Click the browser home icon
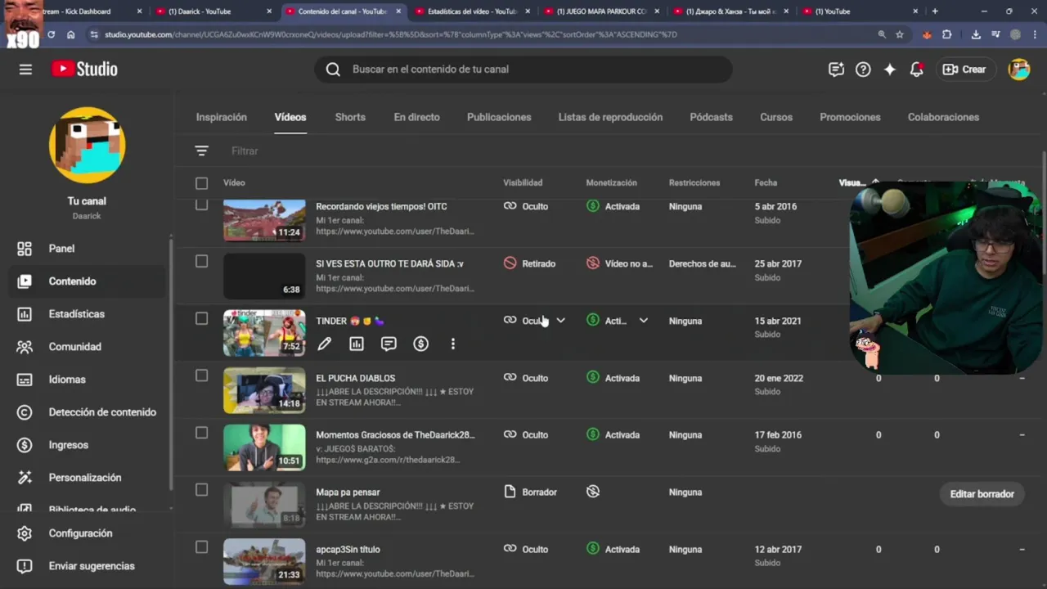Viewport: 1047px width, 589px height. [71, 34]
